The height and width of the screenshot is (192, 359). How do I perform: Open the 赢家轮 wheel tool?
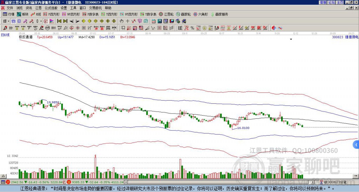point(183,14)
